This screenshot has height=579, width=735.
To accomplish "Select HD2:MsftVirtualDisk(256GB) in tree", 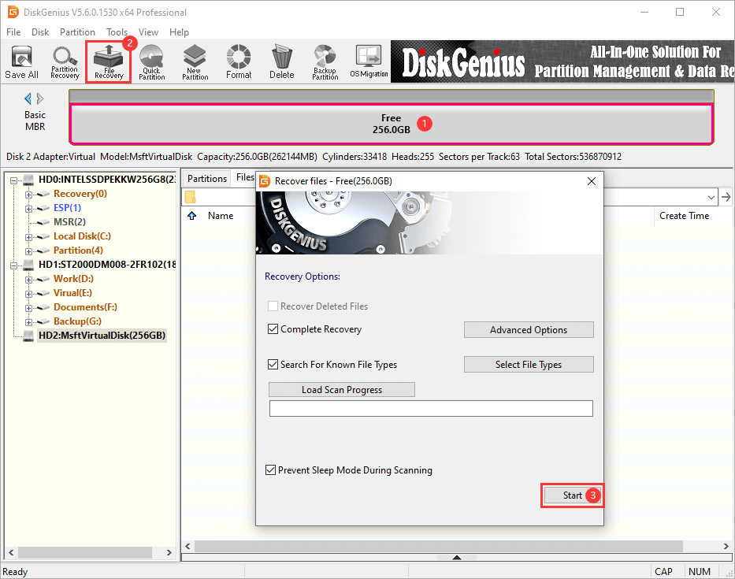I will click(x=102, y=336).
